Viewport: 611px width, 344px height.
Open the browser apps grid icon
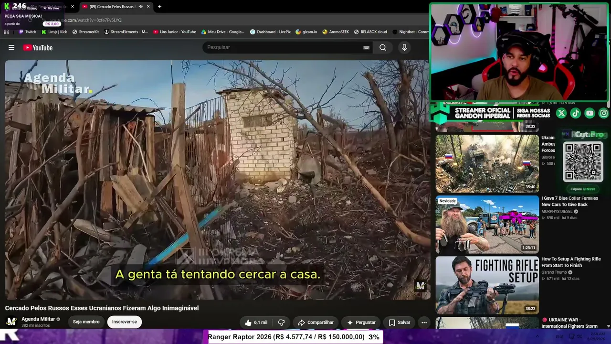tap(6, 32)
